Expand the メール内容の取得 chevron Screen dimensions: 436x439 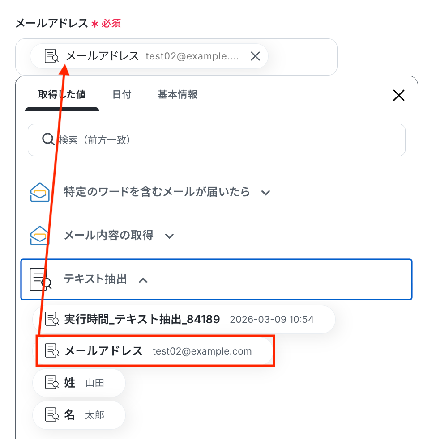(x=169, y=236)
